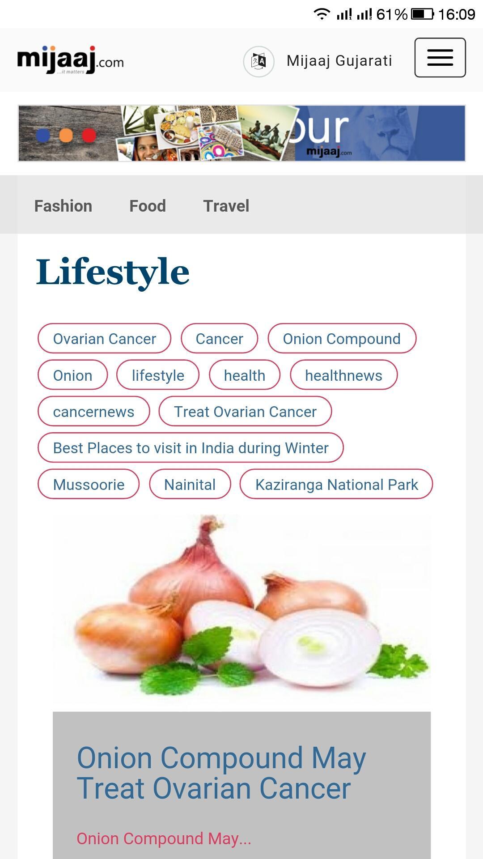Switch to Mijaaj Gujarati language
The width and height of the screenshot is (483, 859).
[x=339, y=61]
